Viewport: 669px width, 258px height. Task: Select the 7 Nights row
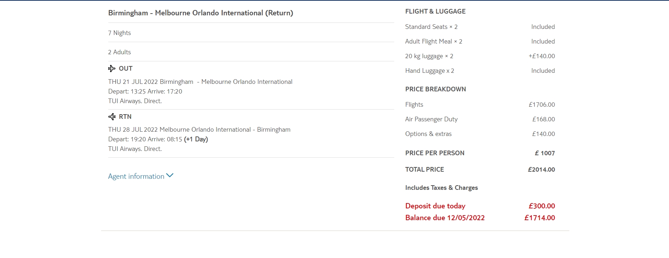click(x=119, y=33)
